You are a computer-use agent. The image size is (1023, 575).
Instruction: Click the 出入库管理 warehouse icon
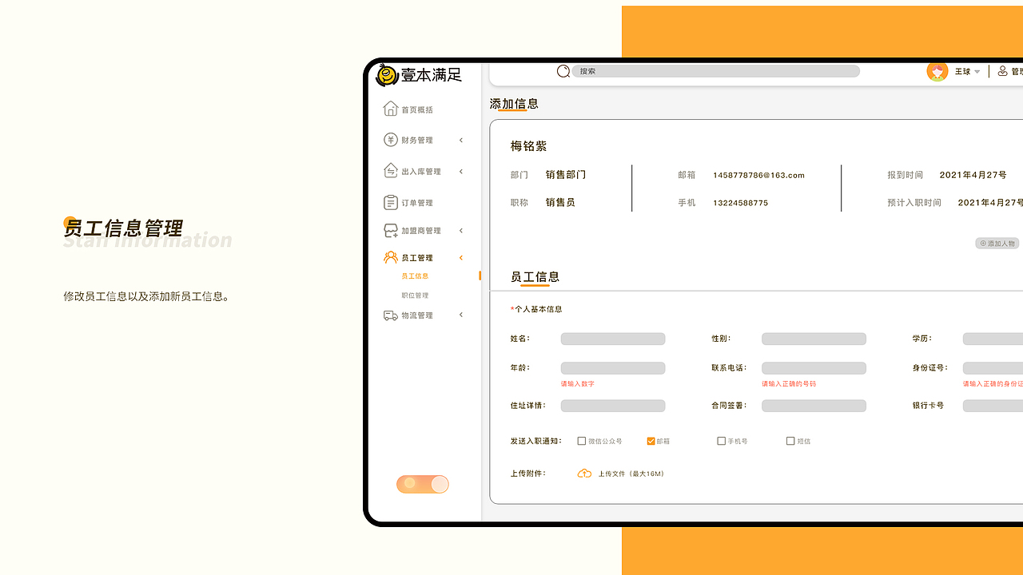point(391,171)
